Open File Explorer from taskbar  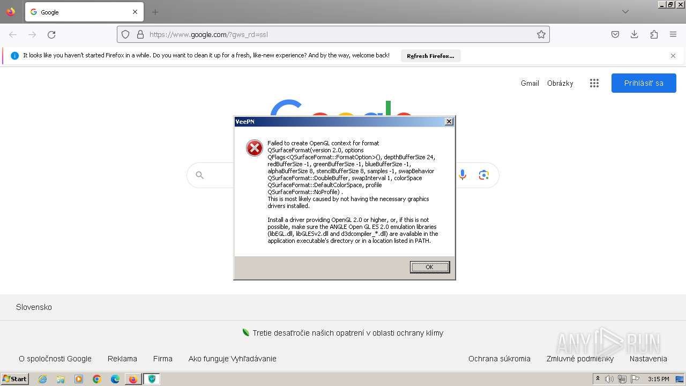coord(61,379)
